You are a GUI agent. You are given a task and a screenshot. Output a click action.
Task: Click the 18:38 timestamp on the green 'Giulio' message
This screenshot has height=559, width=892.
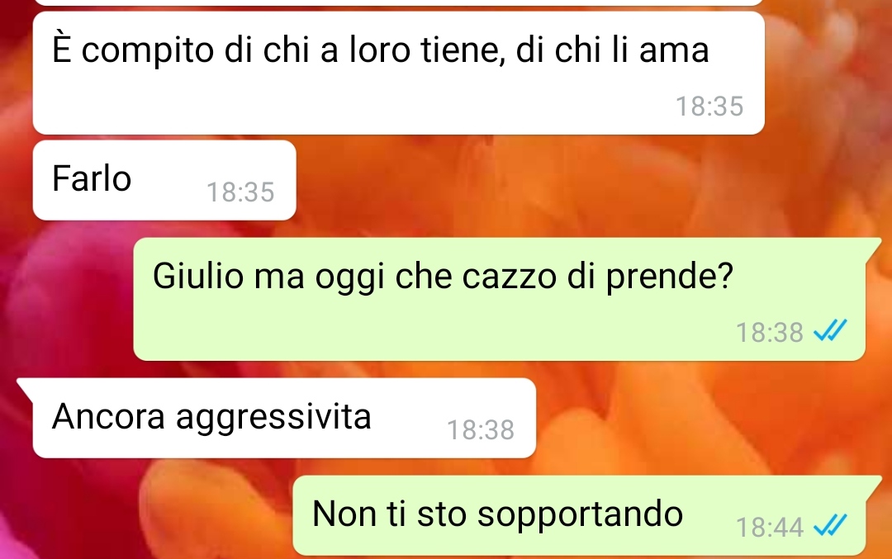click(x=769, y=332)
